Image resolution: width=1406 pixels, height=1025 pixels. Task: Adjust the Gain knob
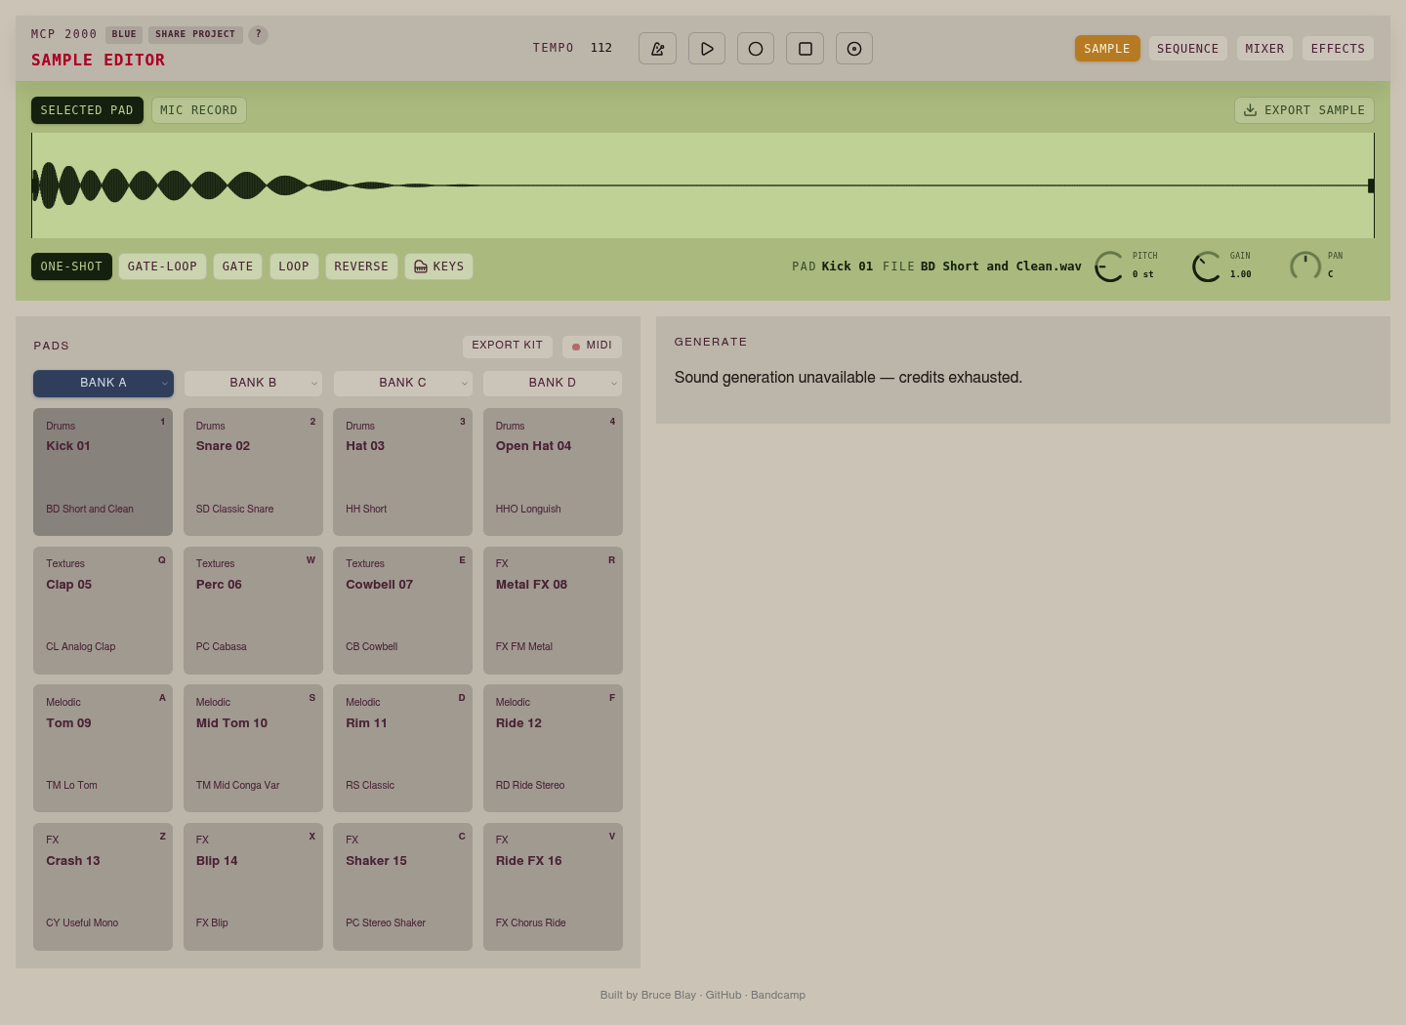(x=1207, y=266)
